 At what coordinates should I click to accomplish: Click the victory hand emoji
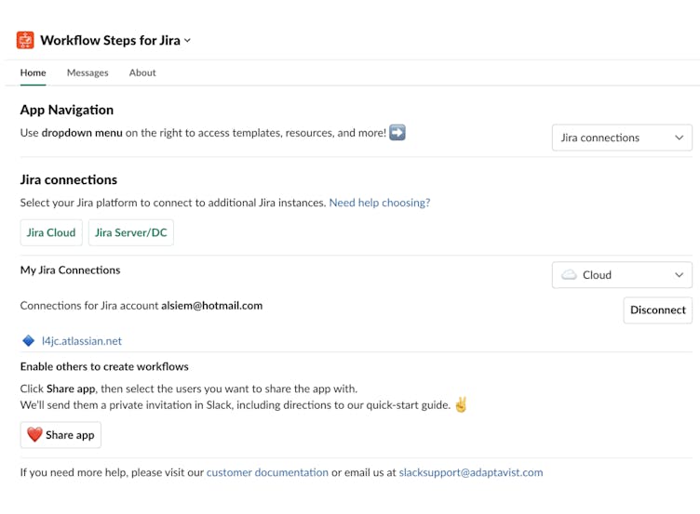(461, 404)
